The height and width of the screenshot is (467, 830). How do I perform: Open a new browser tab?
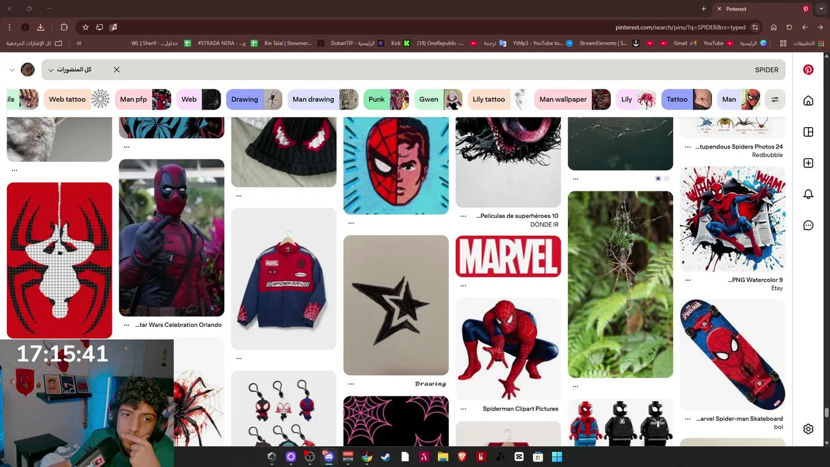tap(704, 8)
